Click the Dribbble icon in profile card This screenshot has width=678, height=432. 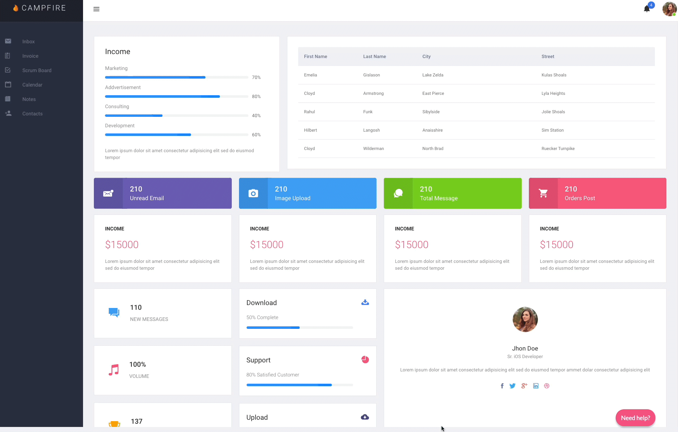(x=547, y=386)
